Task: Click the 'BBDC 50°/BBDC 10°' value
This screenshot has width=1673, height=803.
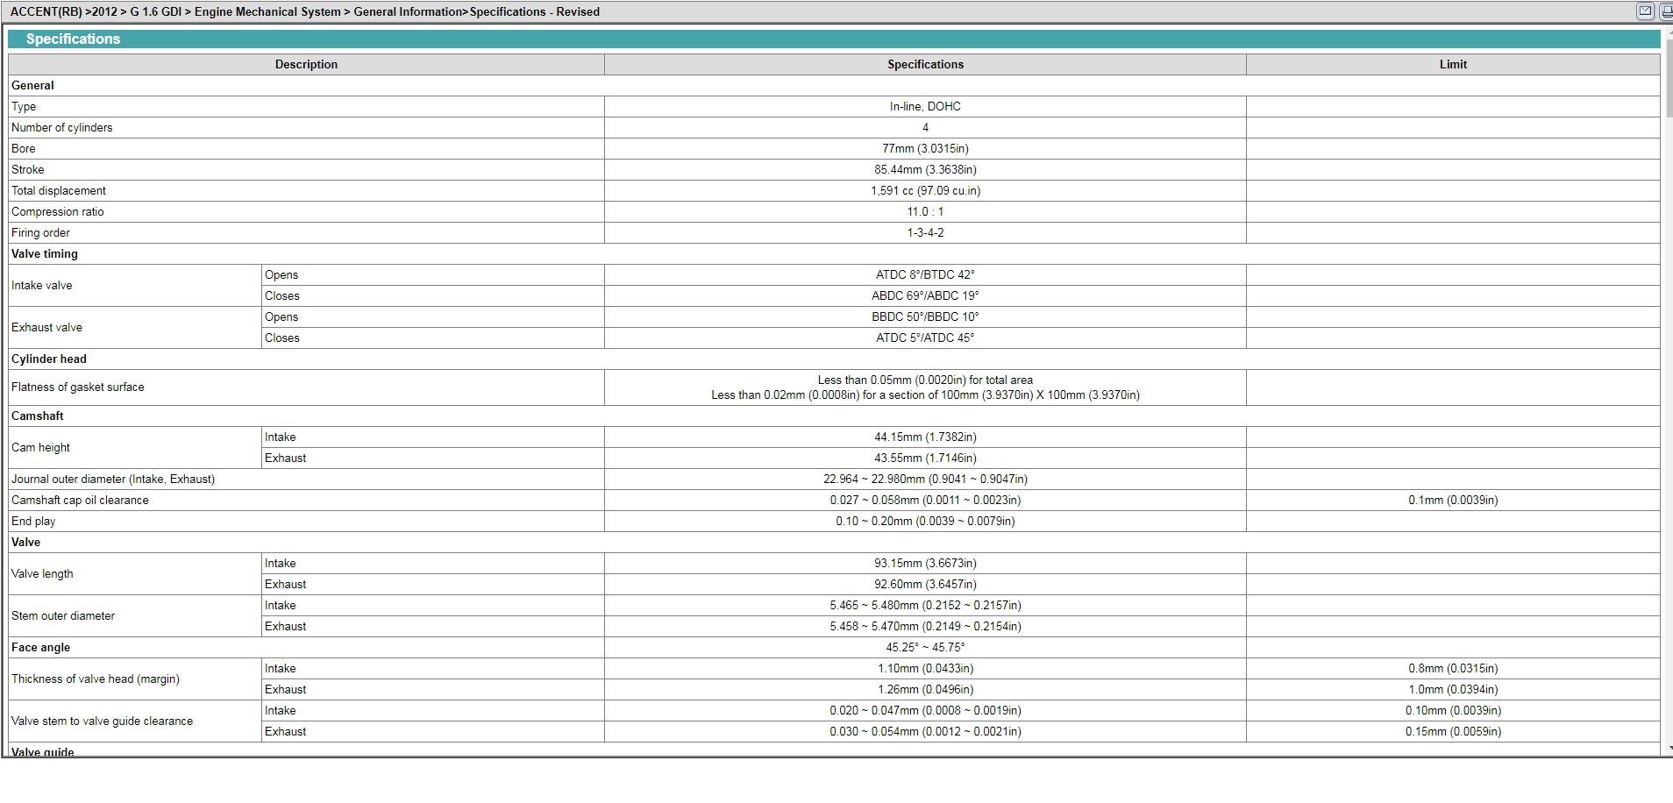Action: click(x=925, y=316)
